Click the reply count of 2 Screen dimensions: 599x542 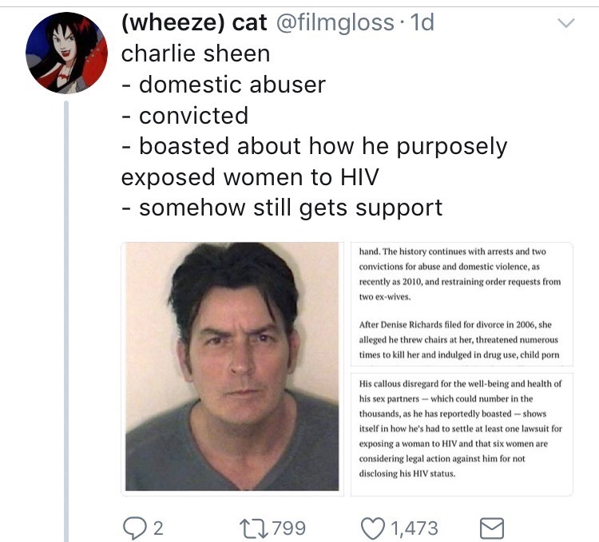[159, 528]
